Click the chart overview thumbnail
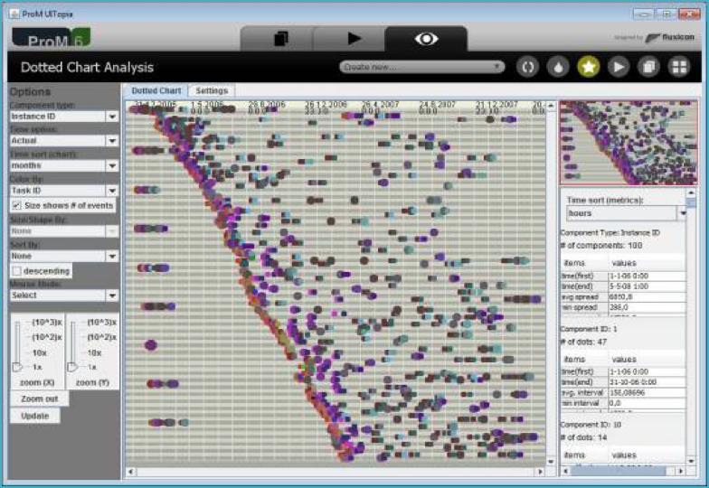 coord(629,143)
